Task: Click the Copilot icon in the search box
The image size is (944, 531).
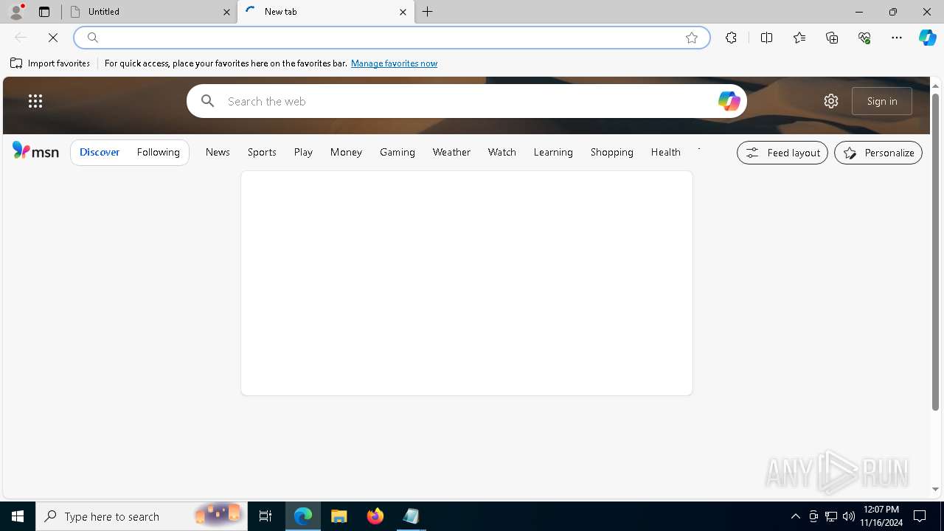Action: coord(729,101)
